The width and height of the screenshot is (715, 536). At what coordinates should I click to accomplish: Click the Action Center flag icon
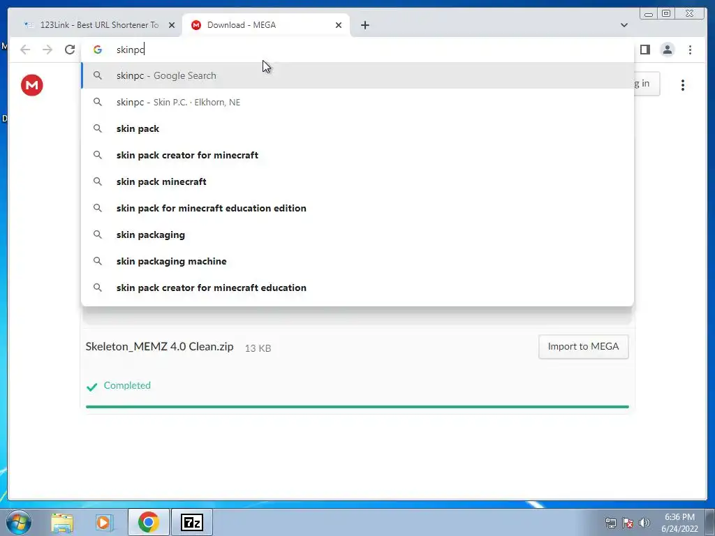[628, 523]
